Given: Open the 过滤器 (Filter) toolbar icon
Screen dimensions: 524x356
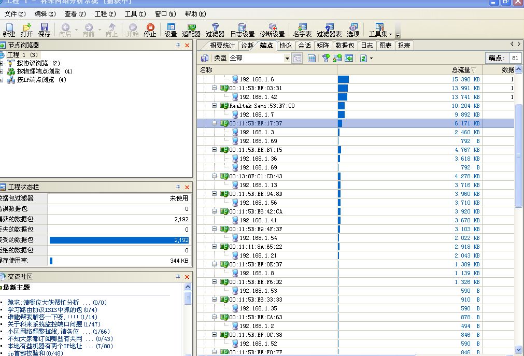Looking at the screenshot, I should point(215,30).
